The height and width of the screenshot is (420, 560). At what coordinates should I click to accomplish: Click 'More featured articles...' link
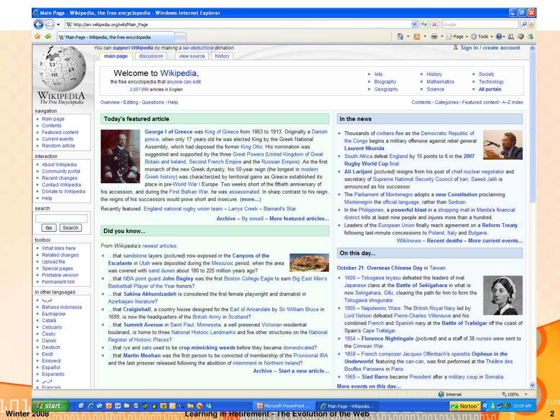[299, 219]
